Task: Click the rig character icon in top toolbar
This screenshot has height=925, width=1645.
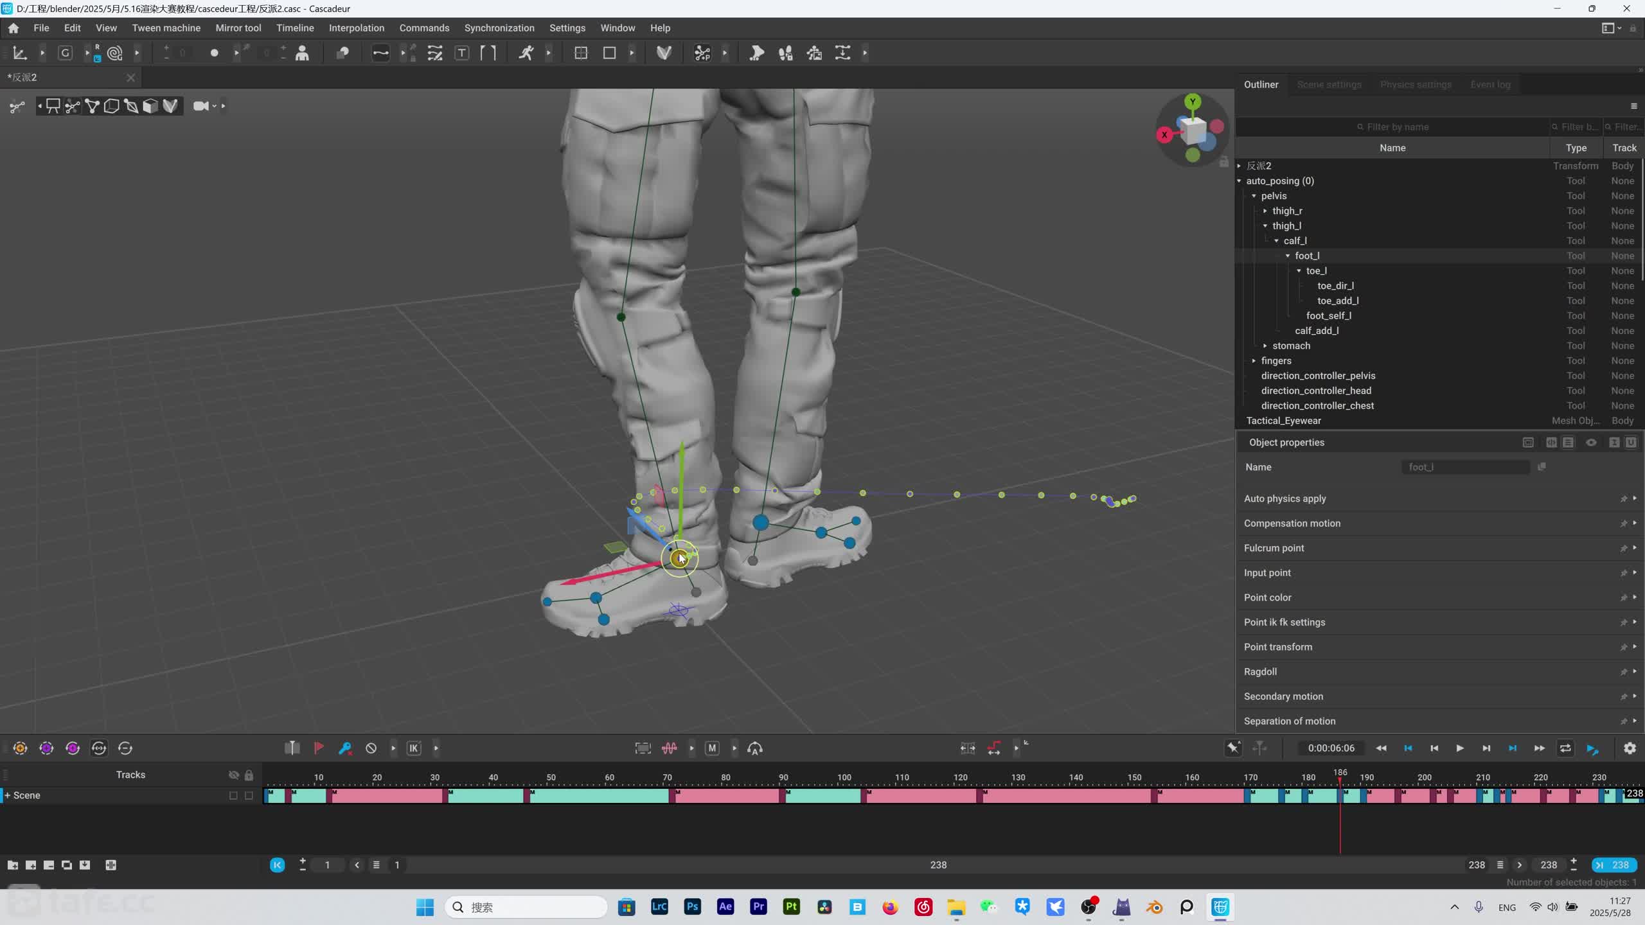Action: pos(302,53)
